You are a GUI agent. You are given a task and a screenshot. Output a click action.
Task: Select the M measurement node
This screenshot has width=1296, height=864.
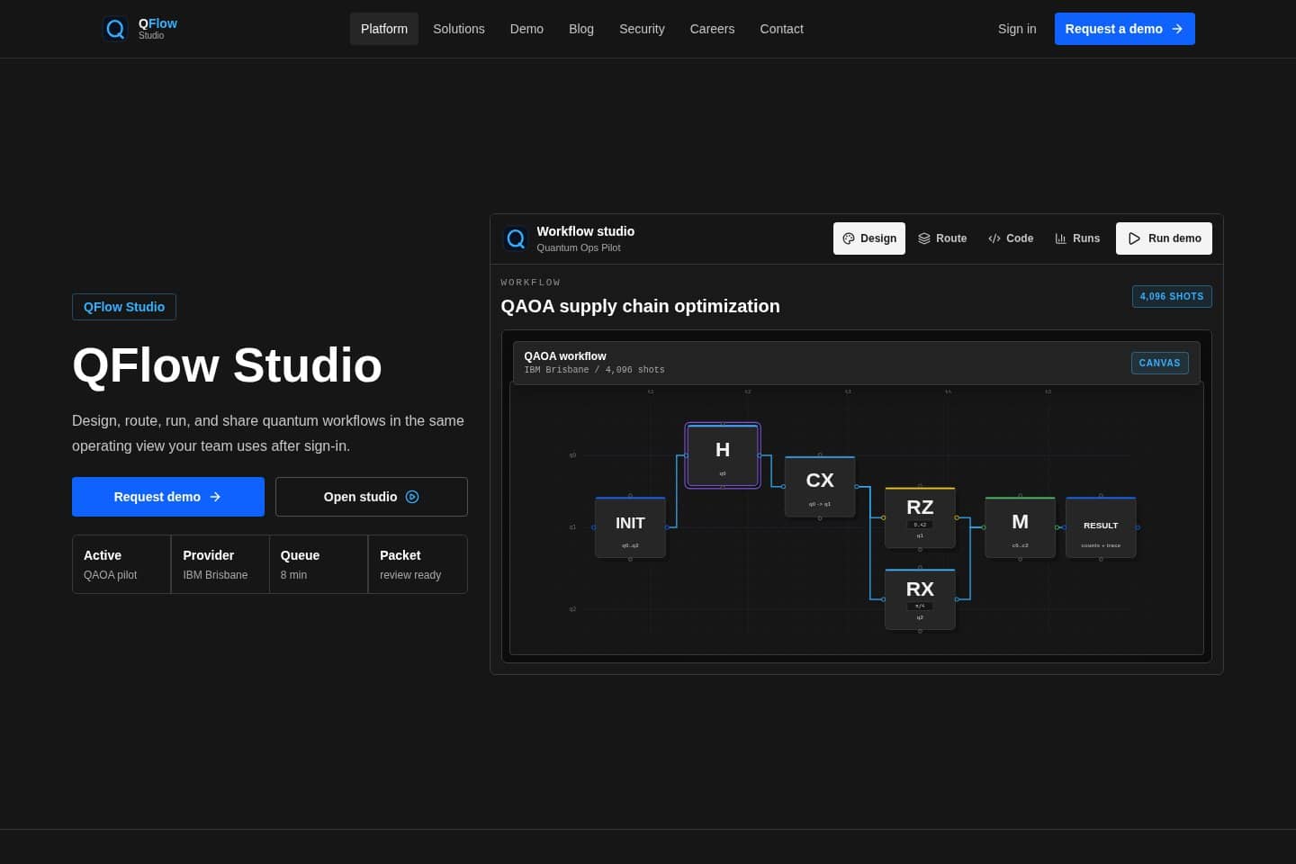[x=1020, y=527]
